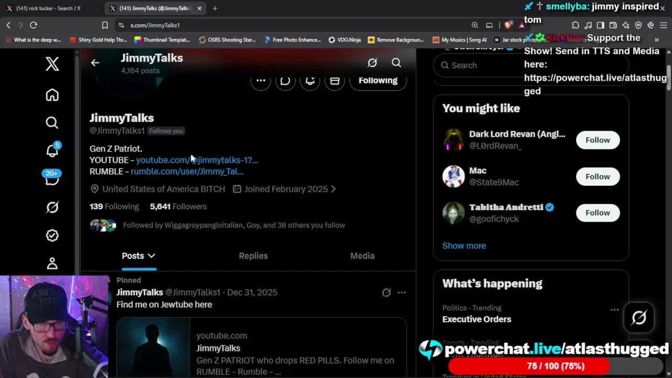Close the JimmyTalks browser tab
This screenshot has height=378, width=672.
[199, 8]
